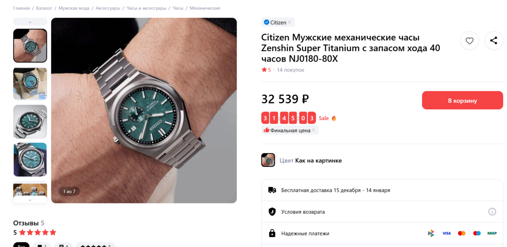This screenshot has width=507, height=247.
Task: Share the product using the share icon
Action: [x=494, y=41]
